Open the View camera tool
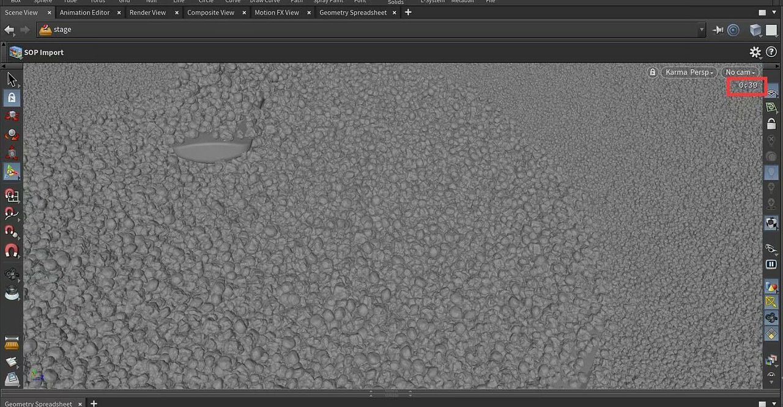 coord(12,274)
